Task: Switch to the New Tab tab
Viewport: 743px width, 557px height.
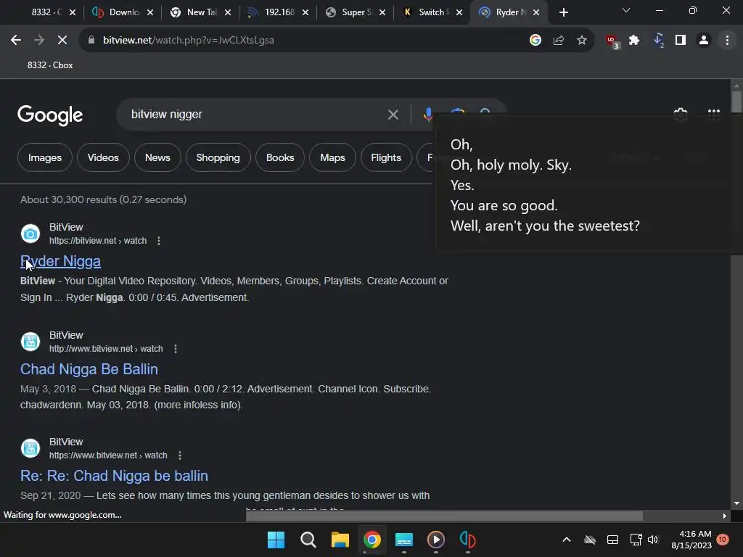Action: 200,12
